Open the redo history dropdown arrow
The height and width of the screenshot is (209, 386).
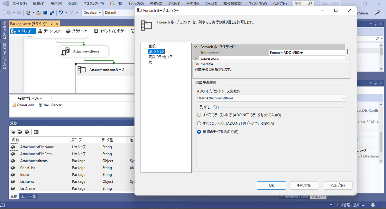pyautogui.click(x=77, y=13)
